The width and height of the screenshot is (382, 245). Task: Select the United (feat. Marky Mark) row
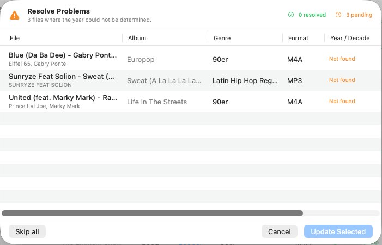click(x=191, y=102)
